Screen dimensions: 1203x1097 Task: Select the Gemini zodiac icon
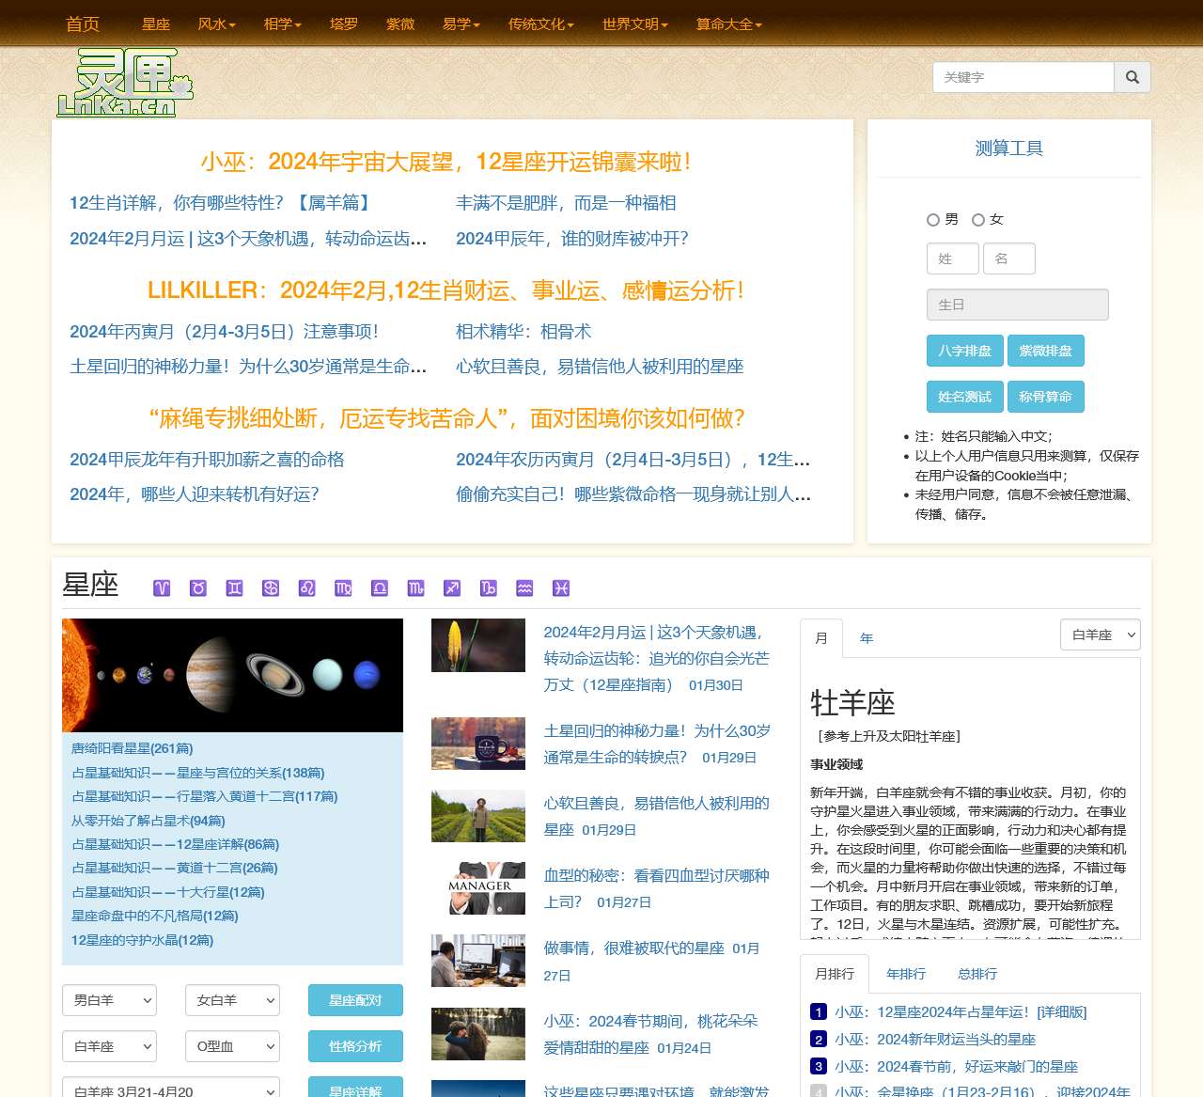pos(234,588)
